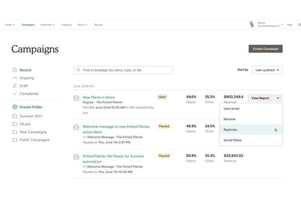Screen dimensions: 301x211
Task: Click the Completed checkmark icon
Action: (15, 93)
